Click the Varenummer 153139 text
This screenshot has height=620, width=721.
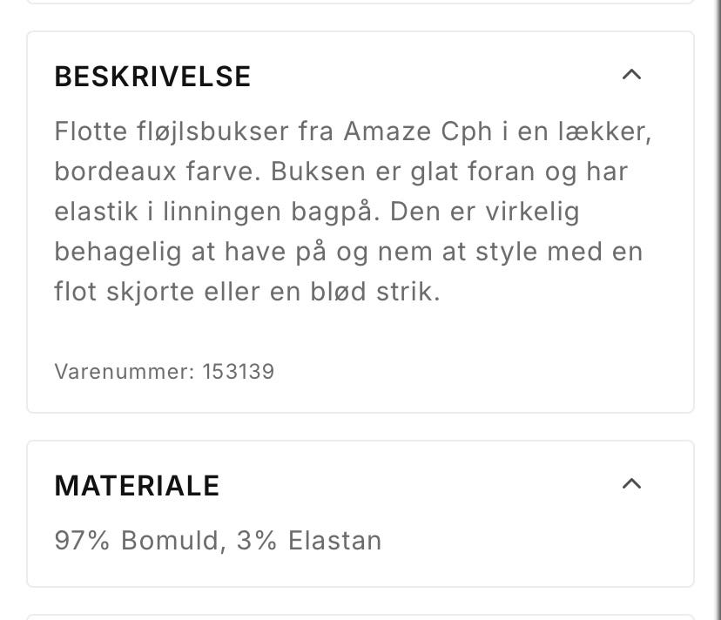click(x=164, y=371)
